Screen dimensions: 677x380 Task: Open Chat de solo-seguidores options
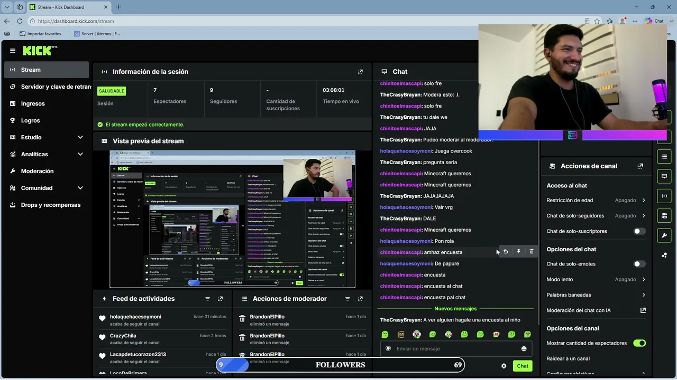[x=596, y=216]
